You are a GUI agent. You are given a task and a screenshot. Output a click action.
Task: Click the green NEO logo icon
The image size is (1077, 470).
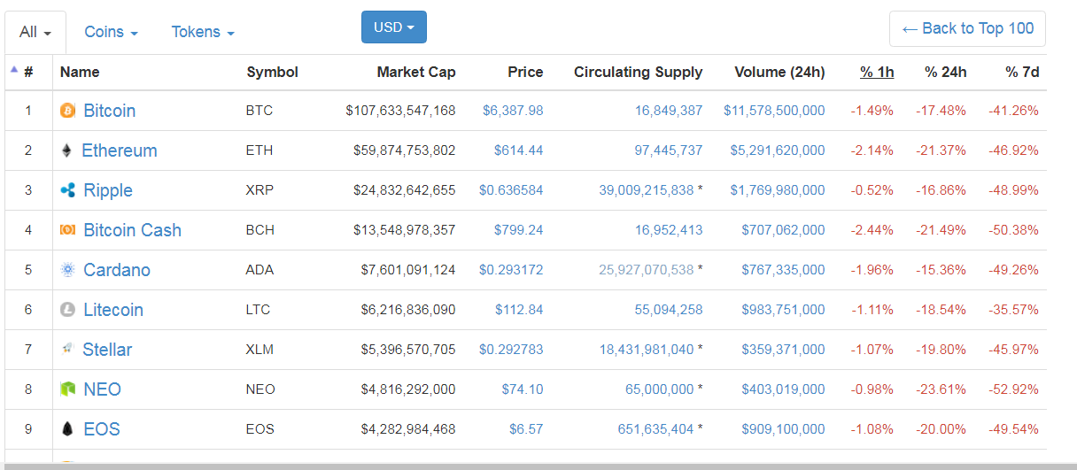[67, 389]
